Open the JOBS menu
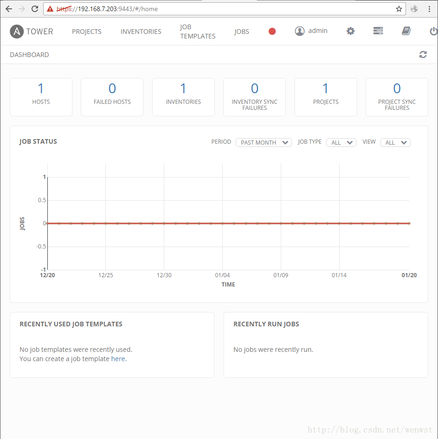This screenshot has width=438, height=439. [242, 32]
